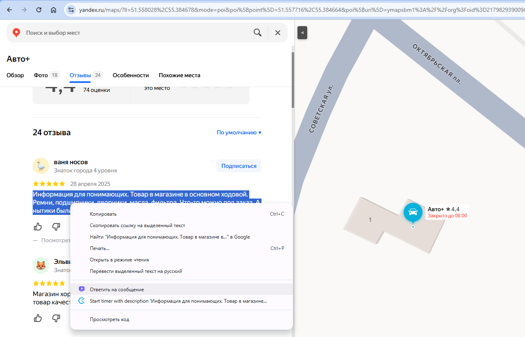Click the '74 оценки' rating count
Screen dimensions: 525x337
[96, 90]
